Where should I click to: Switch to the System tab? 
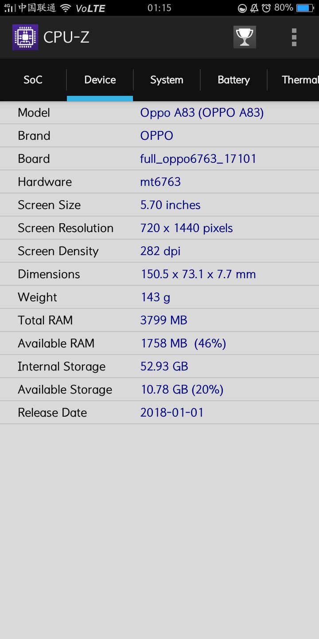(x=167, y=80)
